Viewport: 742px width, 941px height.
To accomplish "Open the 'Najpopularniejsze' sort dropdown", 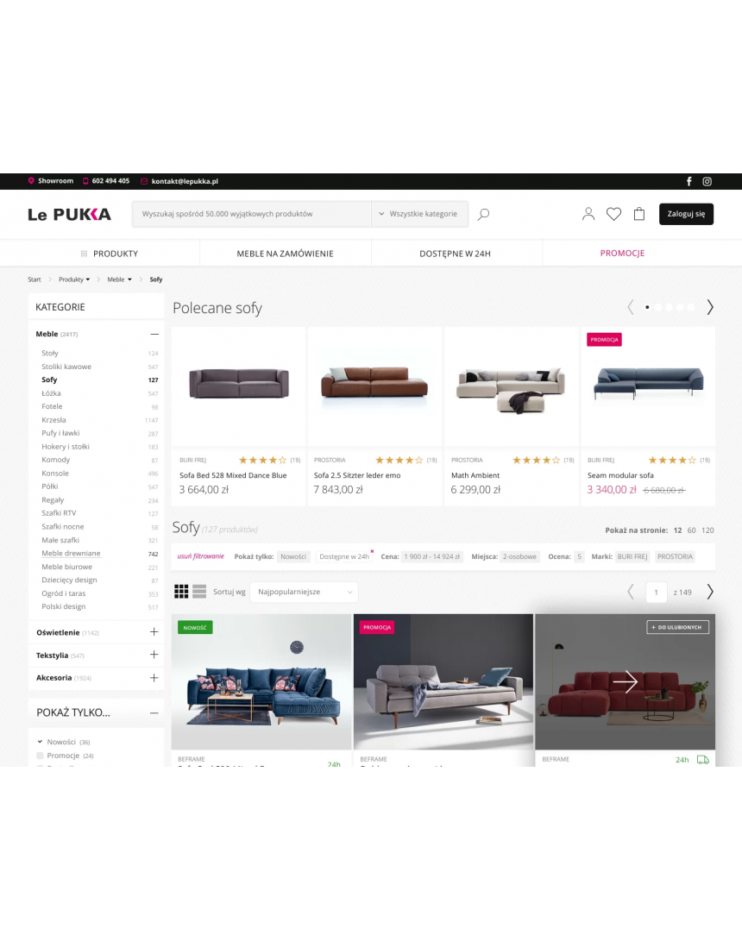I will (x=305, y=592).
